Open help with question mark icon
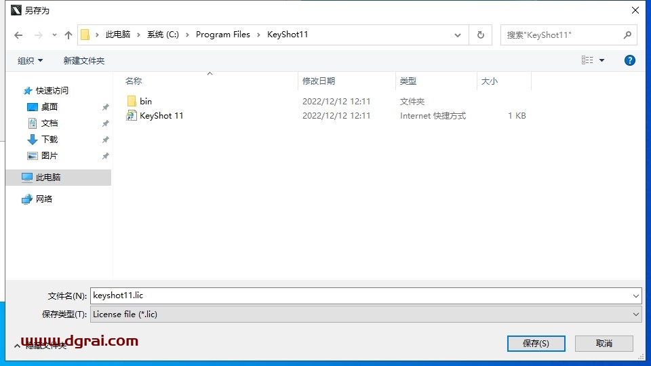Viewport: 651px width, 366px height. (x=629, y=60)
